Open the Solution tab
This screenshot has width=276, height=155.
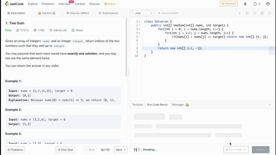click(47, 13)
